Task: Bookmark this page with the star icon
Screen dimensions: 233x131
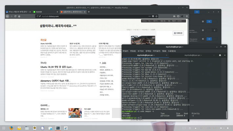Action: point(156,16)
